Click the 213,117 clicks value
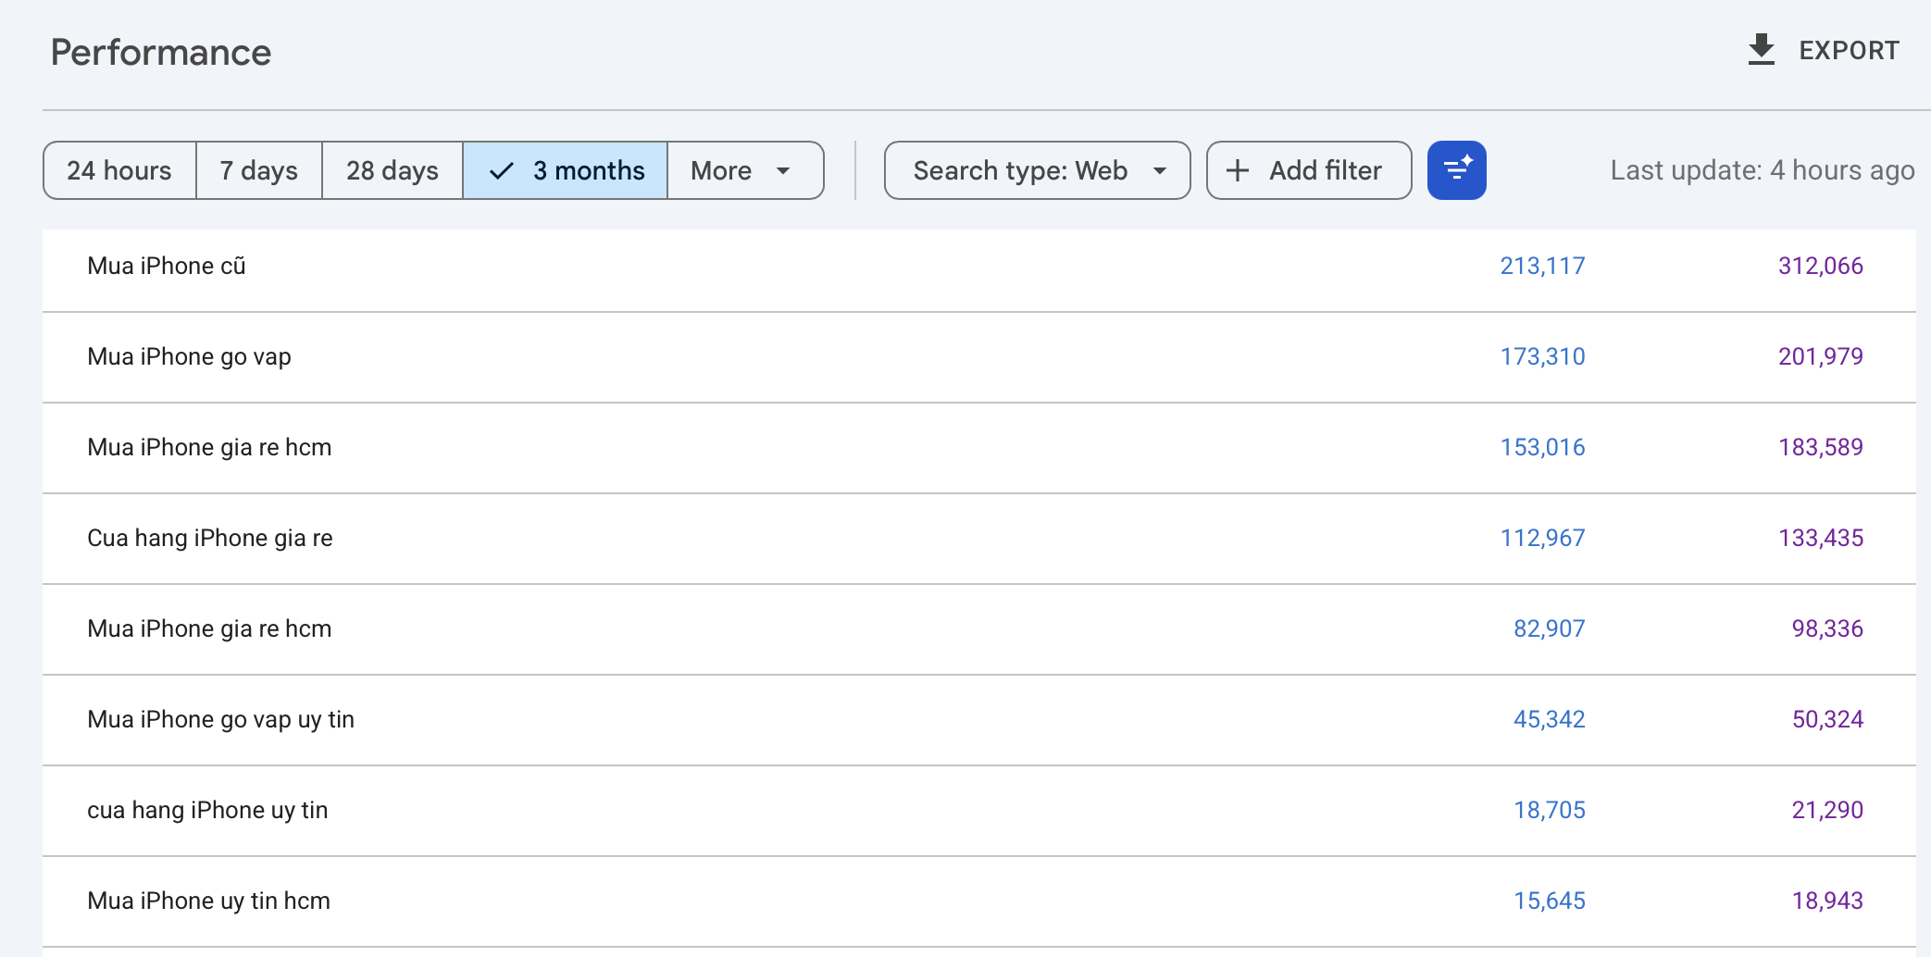 click(x=1542, y=267)
